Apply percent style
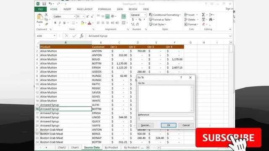 [x=140, y=20]
